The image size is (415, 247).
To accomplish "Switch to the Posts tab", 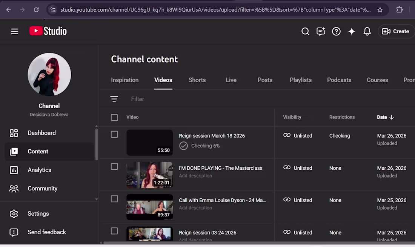I will [x=265, y=80].
